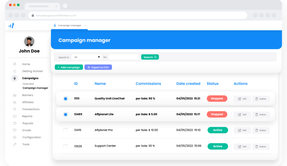
Task: Click the red Stopped status badge for Affplanet Lite
Action: coord(217,114)
